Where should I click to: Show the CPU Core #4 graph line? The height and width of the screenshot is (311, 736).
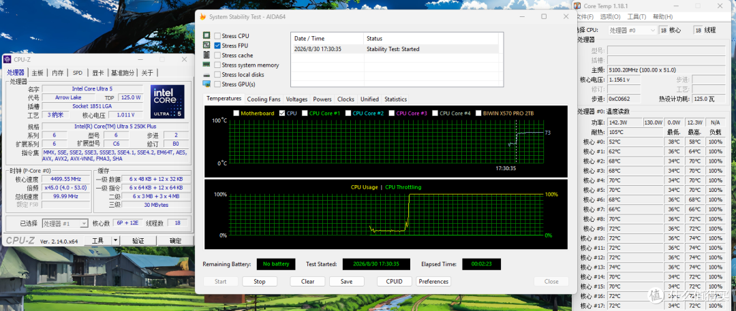tap(435, 113)
